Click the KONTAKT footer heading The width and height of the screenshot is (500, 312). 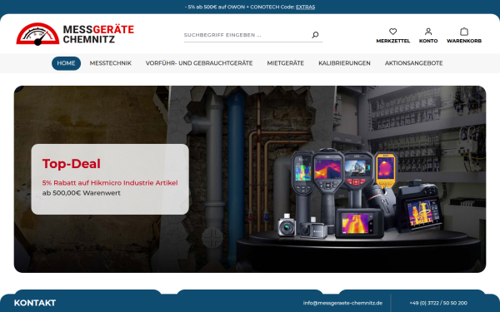[35, 303]
